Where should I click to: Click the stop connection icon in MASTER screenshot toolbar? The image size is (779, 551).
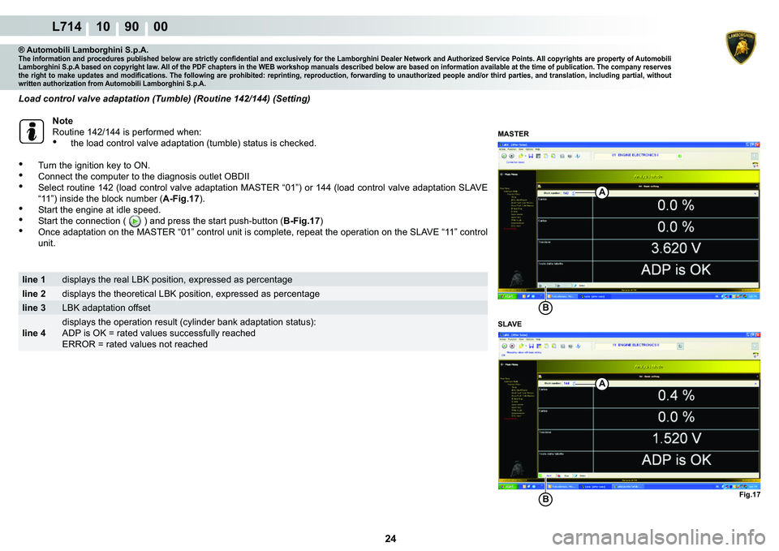click(x=512, y=156)
